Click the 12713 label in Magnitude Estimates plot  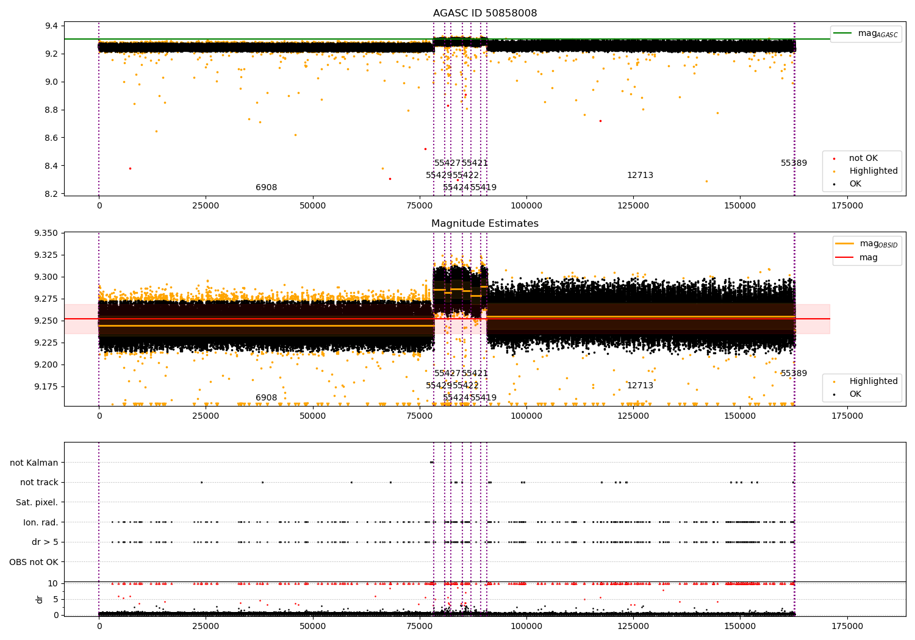coord(640,386)
